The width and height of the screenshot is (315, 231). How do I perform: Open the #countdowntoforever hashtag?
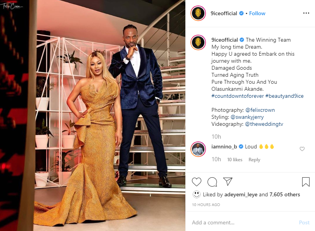[x=238, y=96]
